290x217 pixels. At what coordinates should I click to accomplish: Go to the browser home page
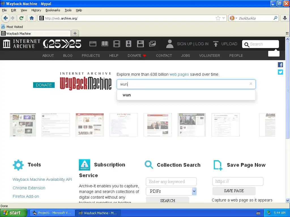tap(32, 18)
